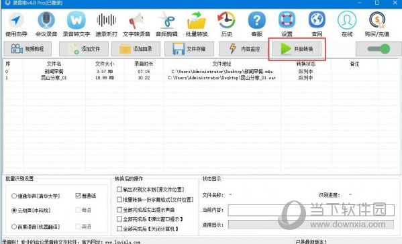The image size is (402, 244).
Task: Enable 全部完成后发出提示声音 checkbox
Action: pos(119,210)
